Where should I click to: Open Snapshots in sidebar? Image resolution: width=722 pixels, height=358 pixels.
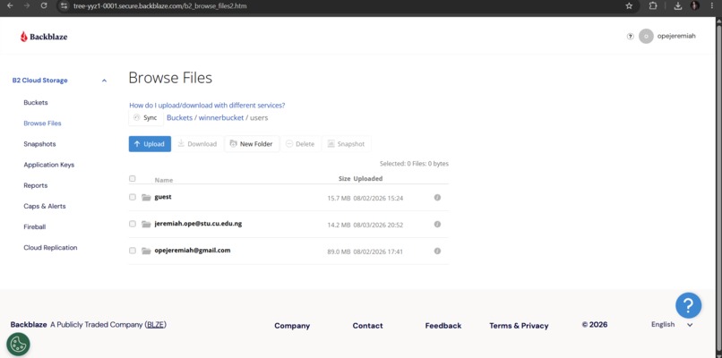(39, 144)
